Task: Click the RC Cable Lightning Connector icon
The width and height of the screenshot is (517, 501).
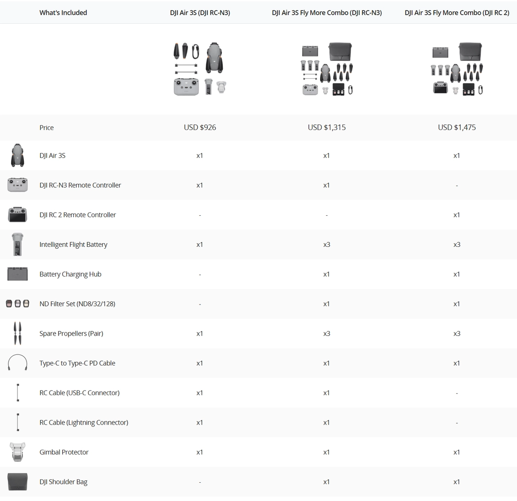Action: coord(18,422)
